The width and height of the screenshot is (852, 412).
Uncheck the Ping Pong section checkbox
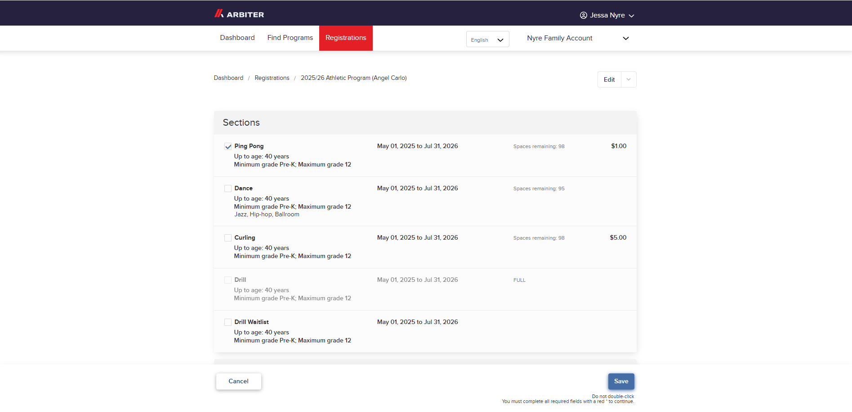tap(228, 146)
